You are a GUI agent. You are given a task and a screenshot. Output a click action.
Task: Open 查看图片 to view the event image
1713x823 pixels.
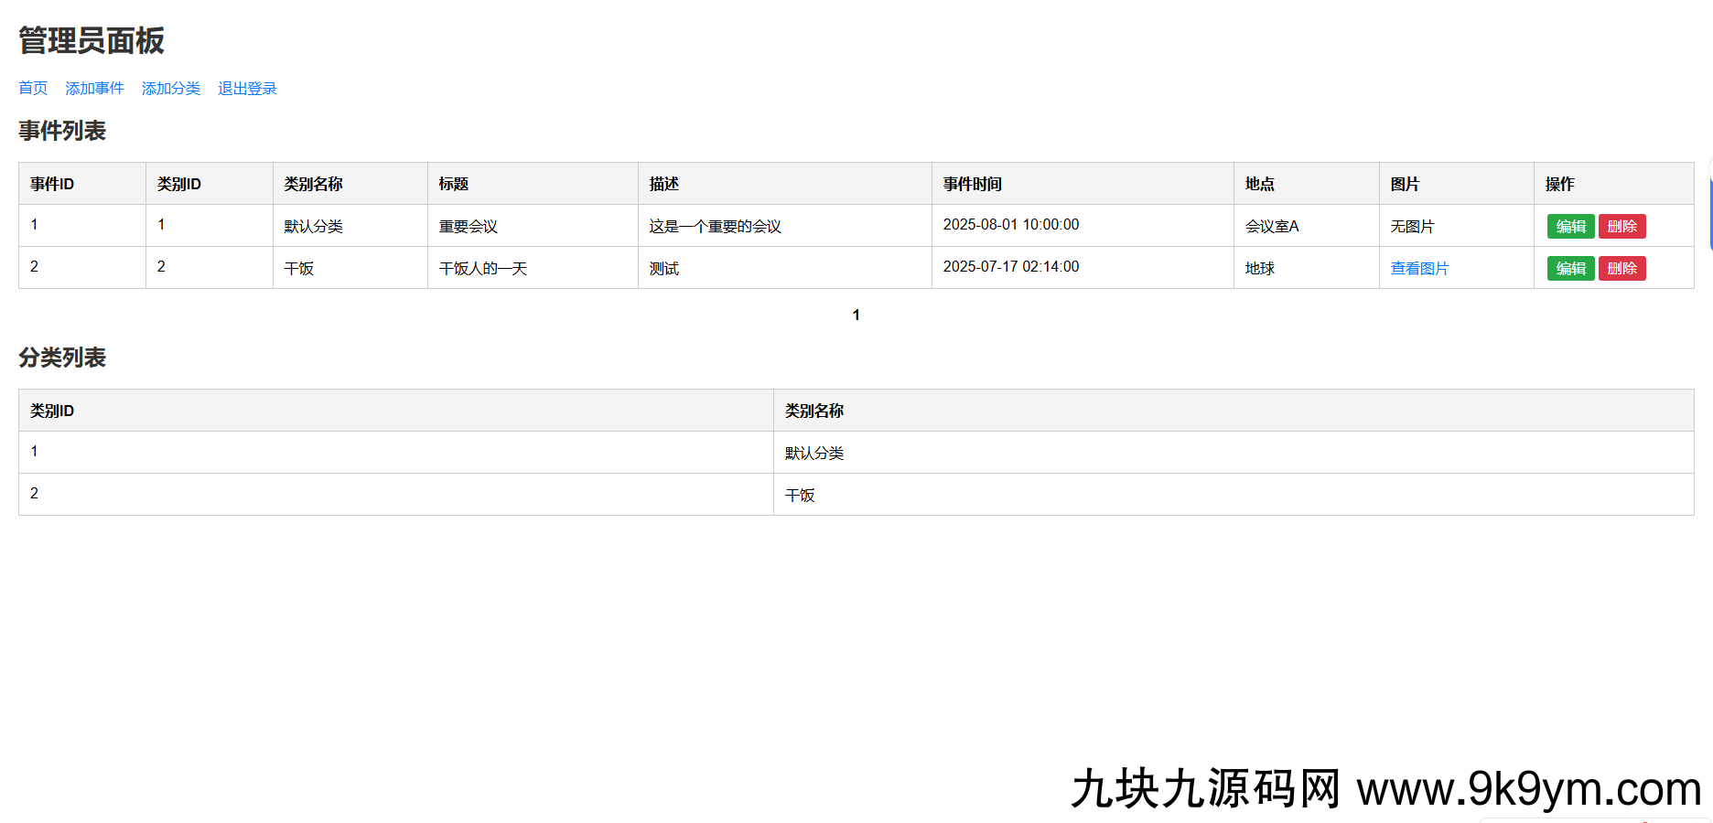pos(1419,268)
